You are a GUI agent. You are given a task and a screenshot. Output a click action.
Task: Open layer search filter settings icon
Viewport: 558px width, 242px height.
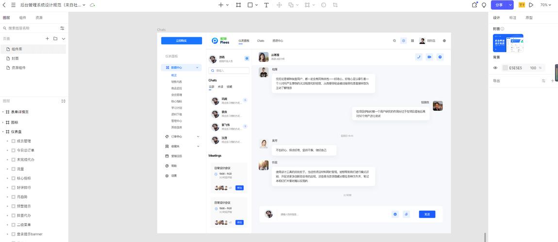point(62,28)
